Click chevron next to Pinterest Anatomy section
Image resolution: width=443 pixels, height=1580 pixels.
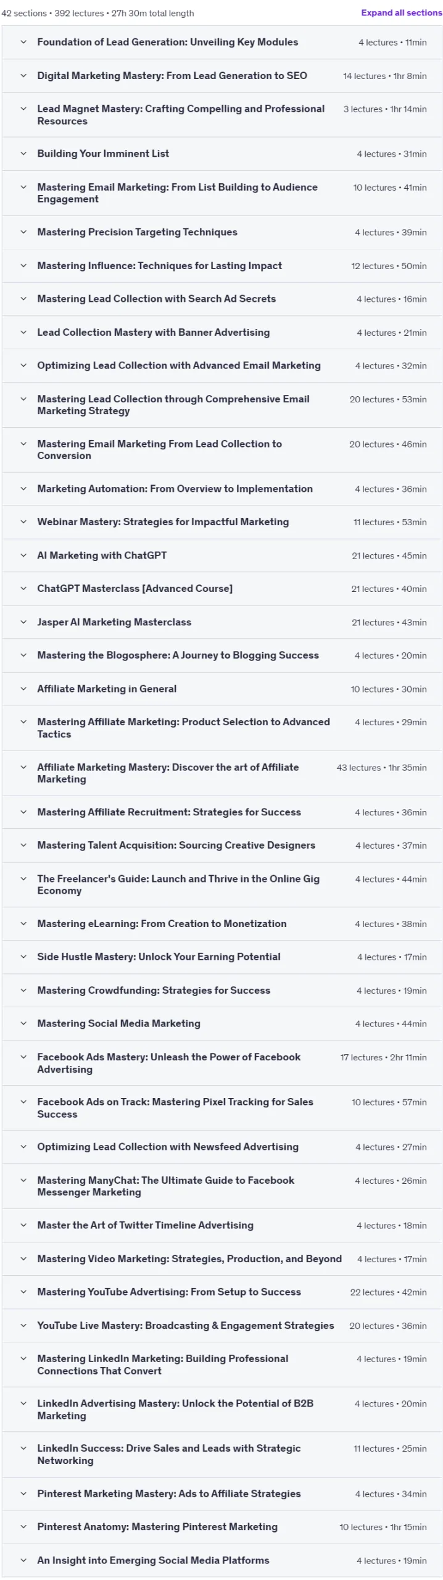coord(23,1527)
